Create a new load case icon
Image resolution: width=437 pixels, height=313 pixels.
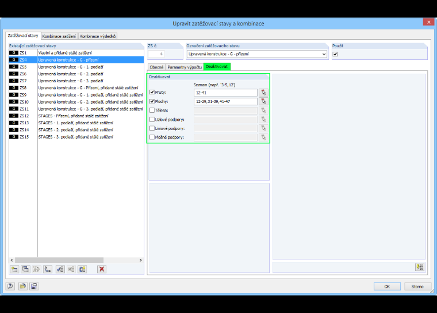[14, 269]
